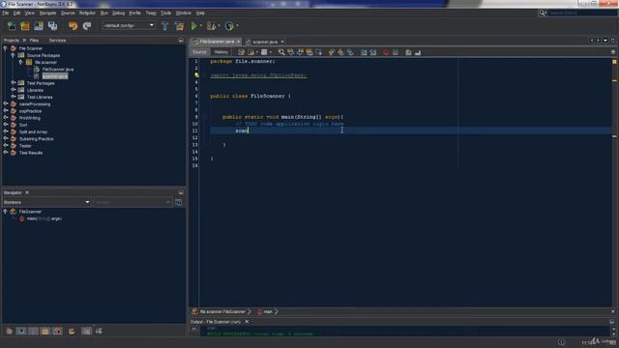
Task: Click the Shift Line Right icon in editor toolbar
Action: coord(373,52)
